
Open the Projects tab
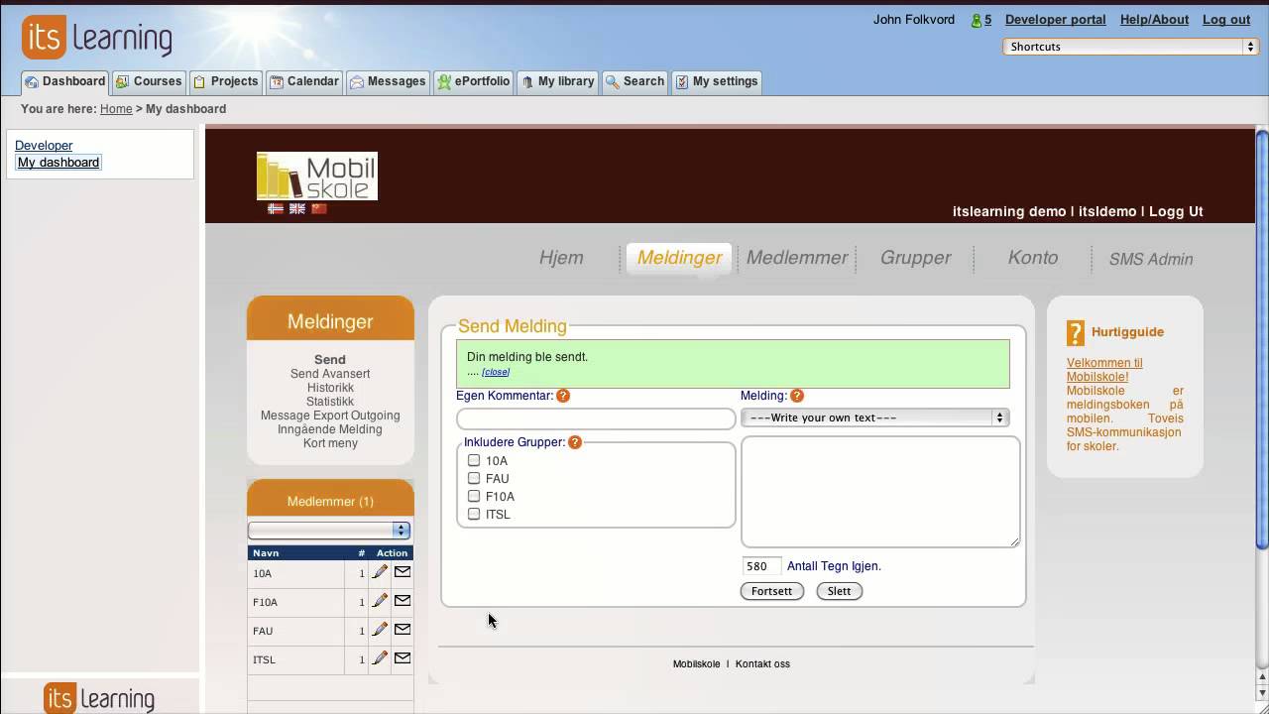(226, 81)
